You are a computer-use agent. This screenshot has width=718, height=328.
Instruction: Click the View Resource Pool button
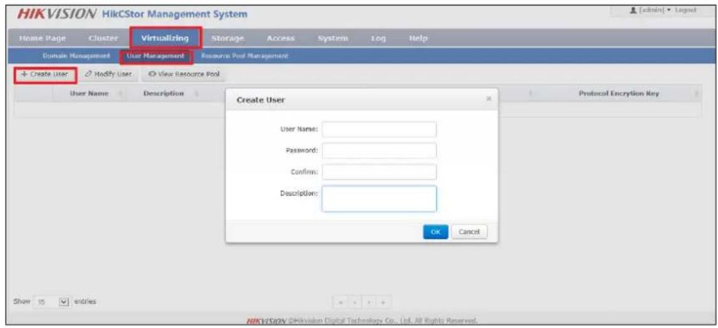click(183, 75)
